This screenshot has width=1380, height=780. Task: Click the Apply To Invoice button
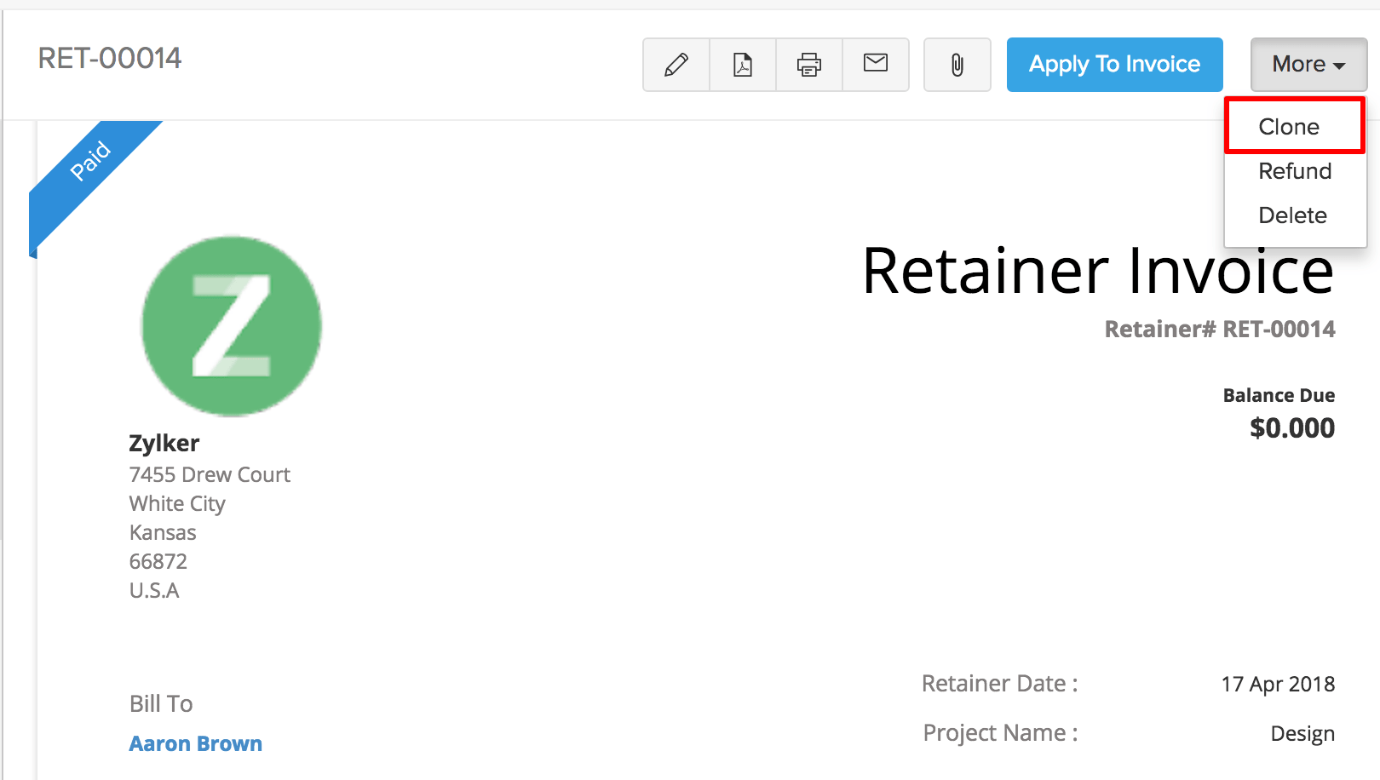point(1114,65)
